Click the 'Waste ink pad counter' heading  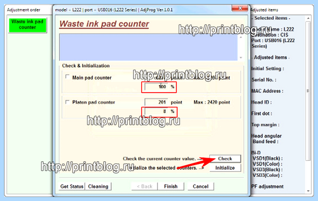104,24
